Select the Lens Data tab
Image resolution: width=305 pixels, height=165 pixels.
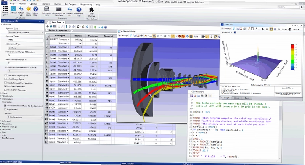click(56, 22)
